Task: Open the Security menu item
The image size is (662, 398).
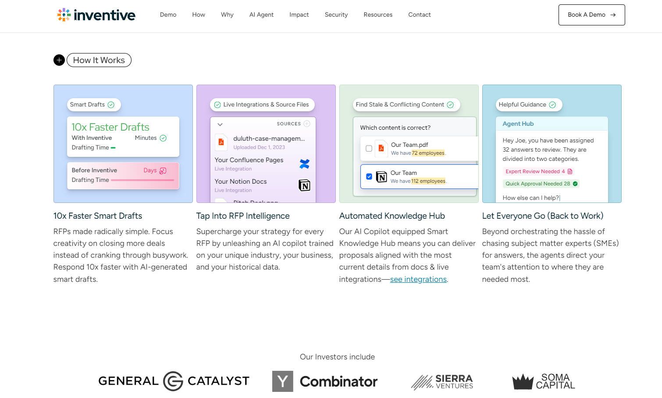Action: pos(336,14)
